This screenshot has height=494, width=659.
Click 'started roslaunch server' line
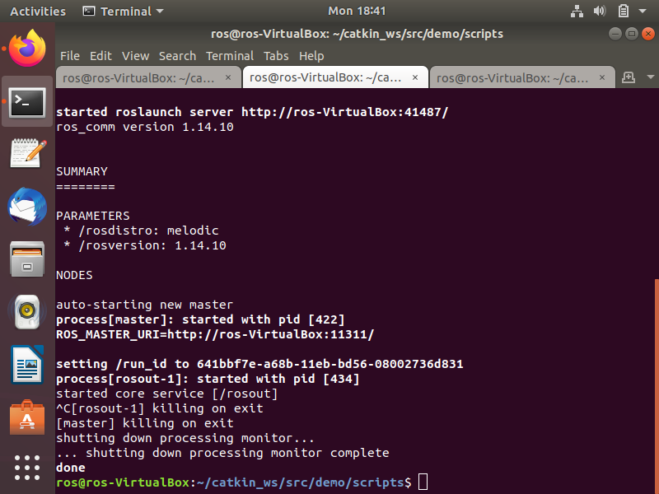(x=252, y=112)
